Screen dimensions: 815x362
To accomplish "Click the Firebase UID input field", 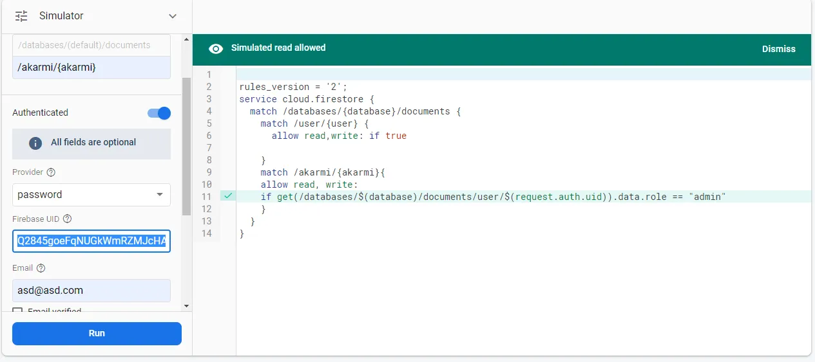I will tap(91, 241).
